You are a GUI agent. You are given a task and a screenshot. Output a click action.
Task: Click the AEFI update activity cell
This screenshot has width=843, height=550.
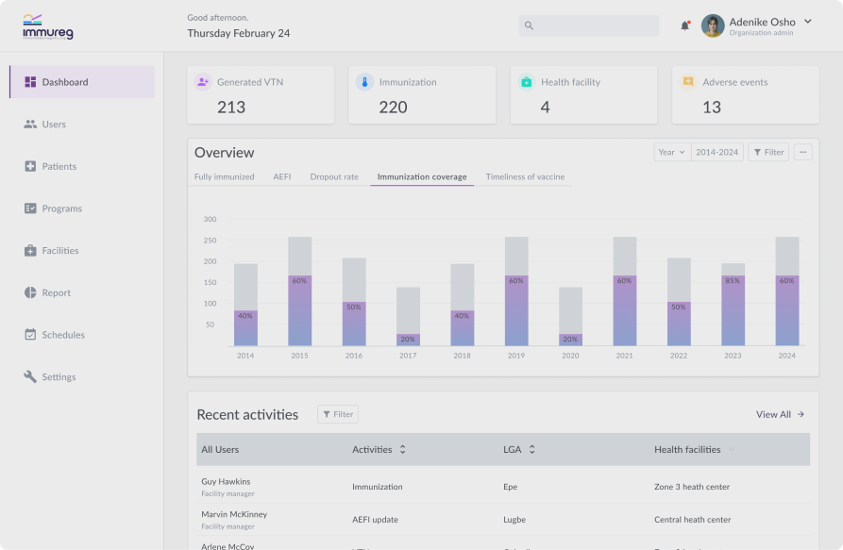pyautogui.click(x=376, y=520)
